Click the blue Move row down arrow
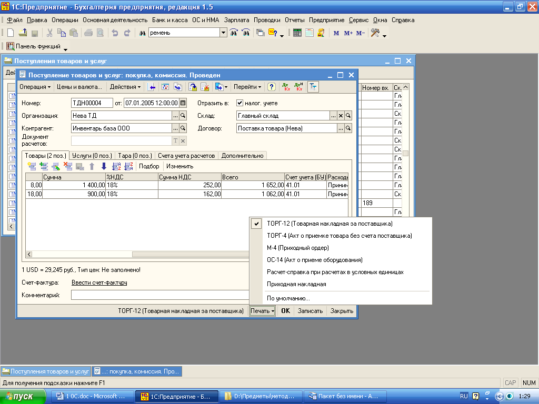The height and width of the screenshot is (404, 539). pyautogui.click(x=104, y=166)
